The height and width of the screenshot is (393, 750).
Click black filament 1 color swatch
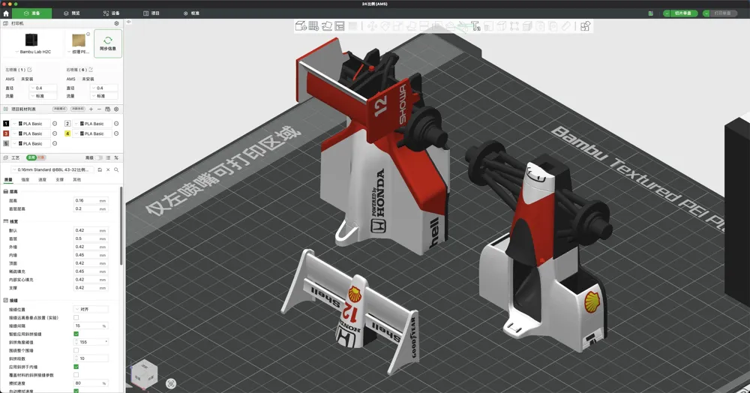[6, 123]
